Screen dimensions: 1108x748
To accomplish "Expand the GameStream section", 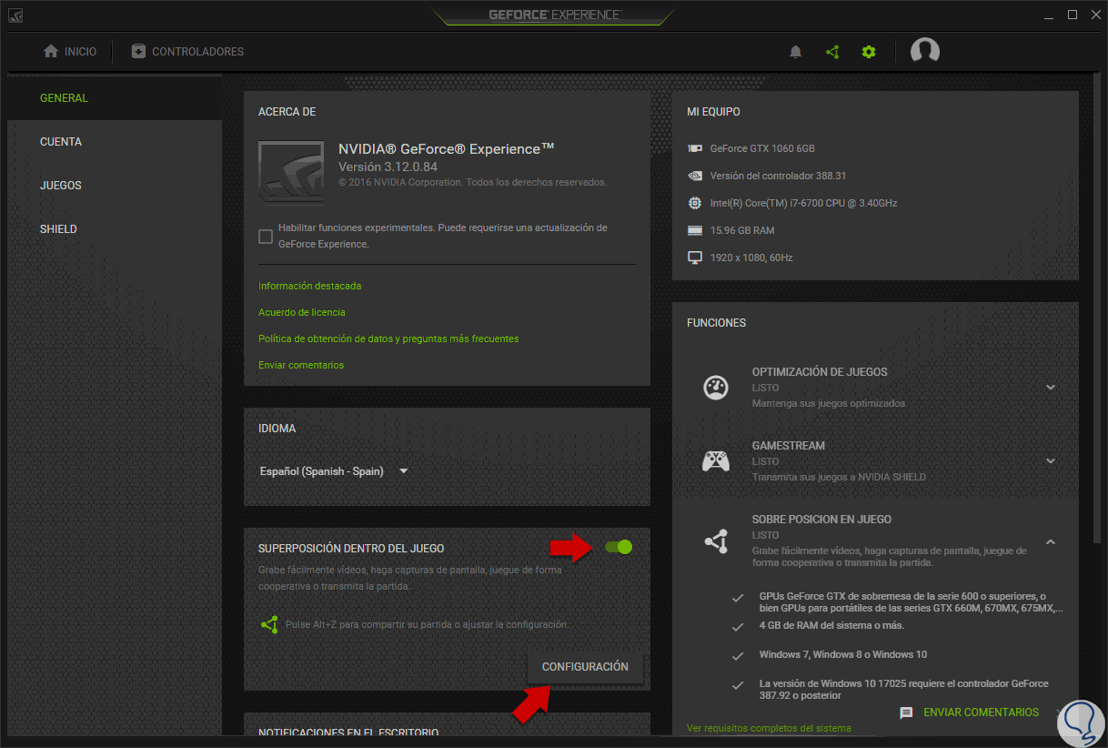I will pyautogui.click(x=1051, y=461).
